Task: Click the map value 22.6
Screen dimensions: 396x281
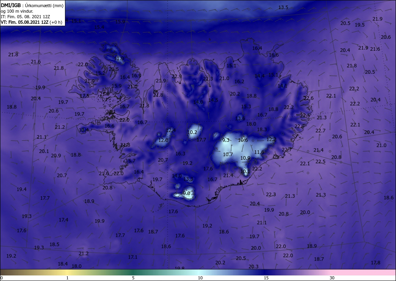Action: [x=308, y=98]
